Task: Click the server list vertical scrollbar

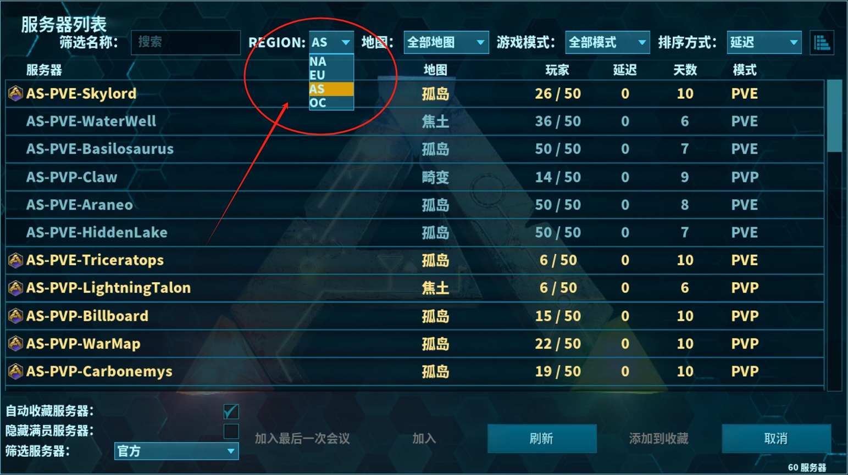Action: tap(834, 235)
